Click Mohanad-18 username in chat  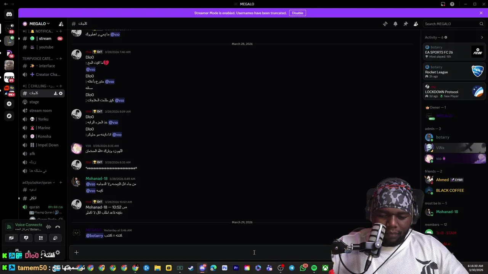pos(96,178)
